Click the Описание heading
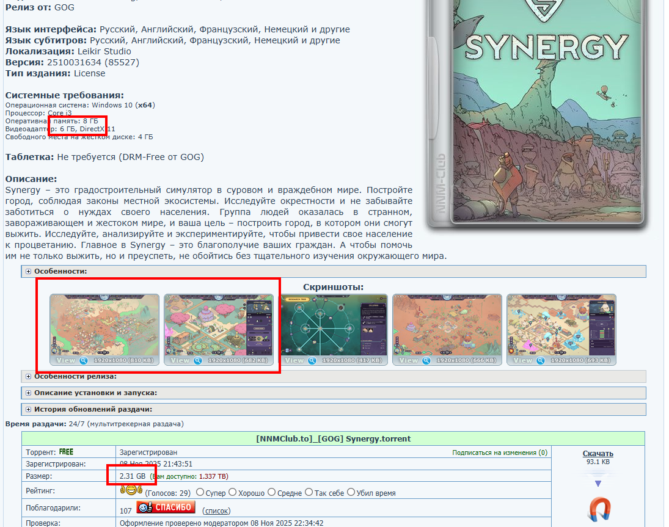Image resolution: width=669 pixels, height=527 pixels. click(31, 179)
